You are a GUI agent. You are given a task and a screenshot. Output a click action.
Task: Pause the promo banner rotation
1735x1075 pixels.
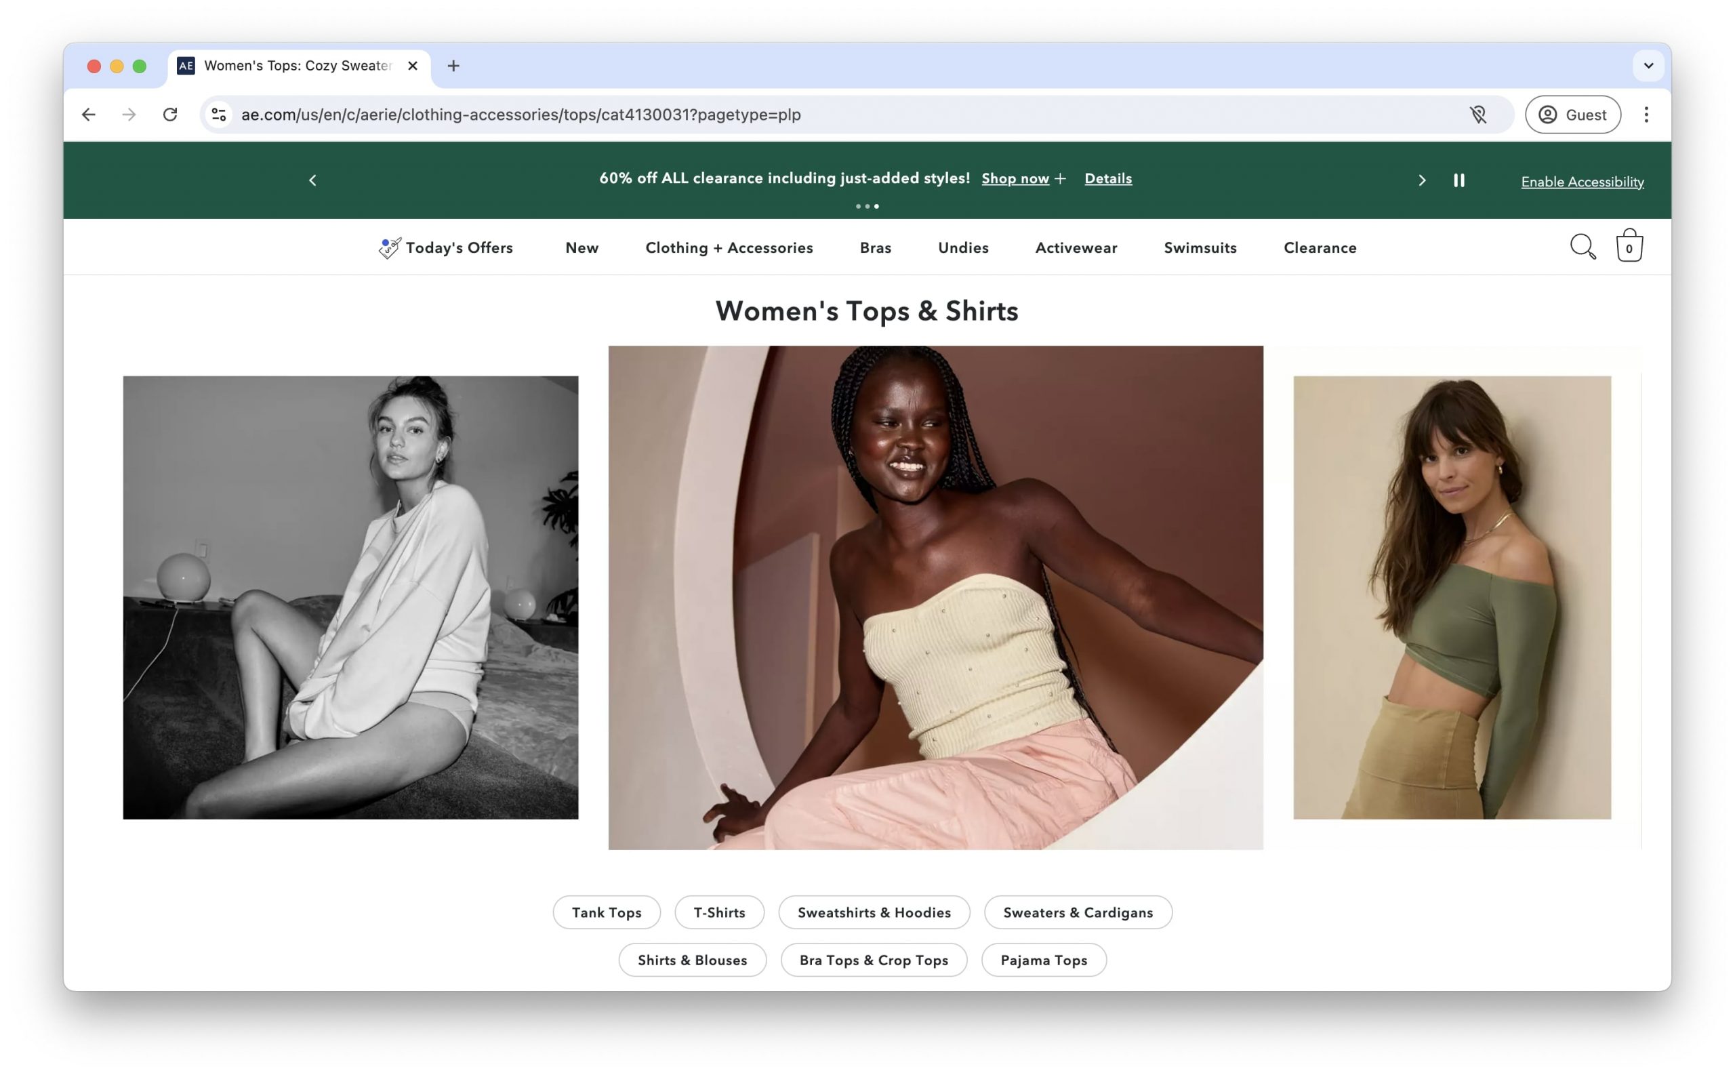[x=1459, y=180]
